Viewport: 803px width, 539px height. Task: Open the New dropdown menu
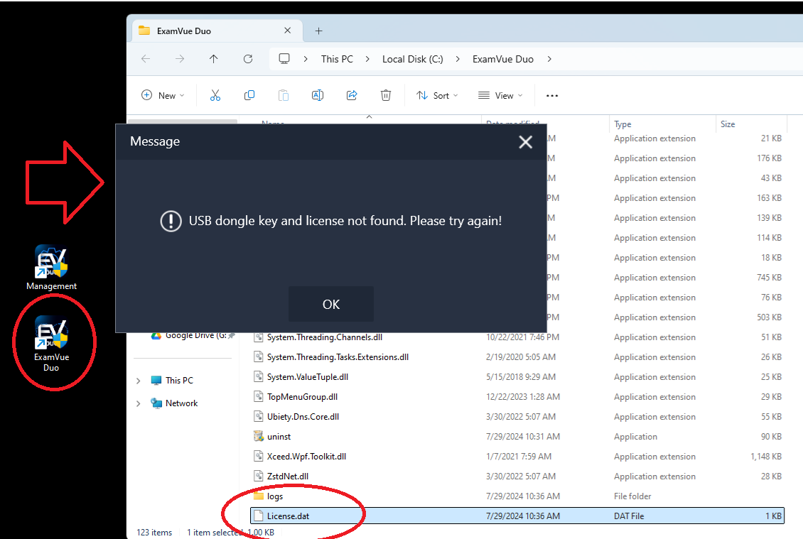point(163,95)
